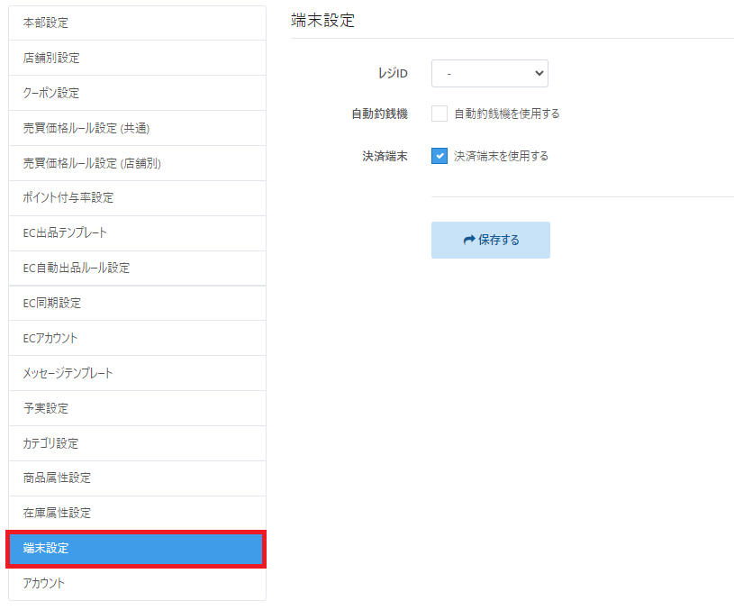734x610 pixels.
Task: Click the share arrow icon on save button
Action: 468,241
